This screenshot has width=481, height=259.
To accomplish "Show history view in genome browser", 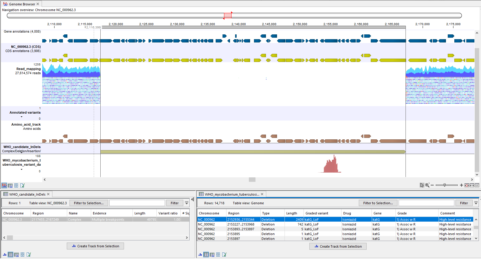I will (x=16, y=185).
